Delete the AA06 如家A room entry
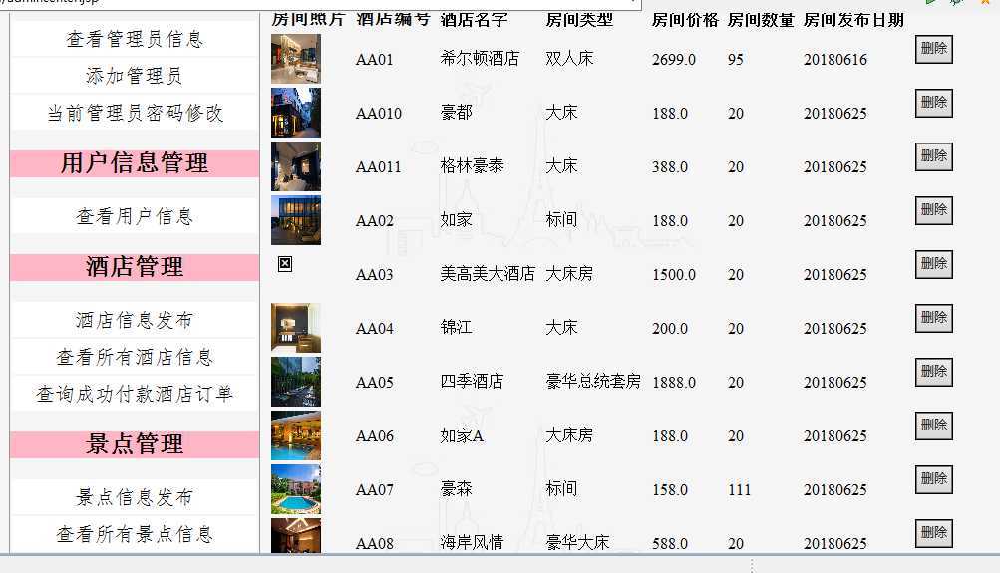This screenshot has width=1000, height=573. click(933, 426)
